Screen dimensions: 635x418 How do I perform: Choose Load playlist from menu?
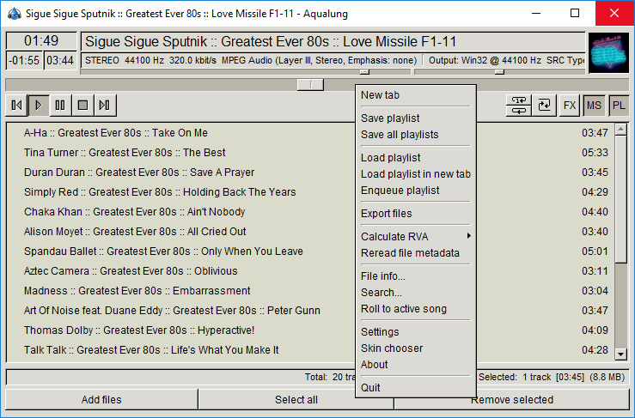pos(415,157)
